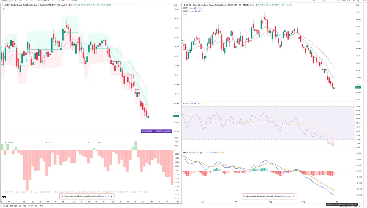This screenshot has width=367, height=208.
Task: Click the EMA 9 close indicator legend
Action: [x=188, y=8]
